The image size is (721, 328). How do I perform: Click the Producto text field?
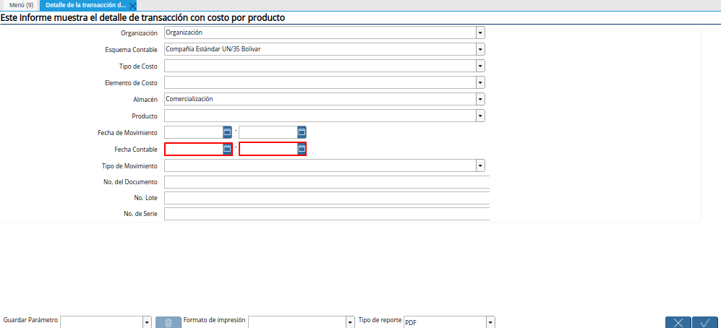320,116
